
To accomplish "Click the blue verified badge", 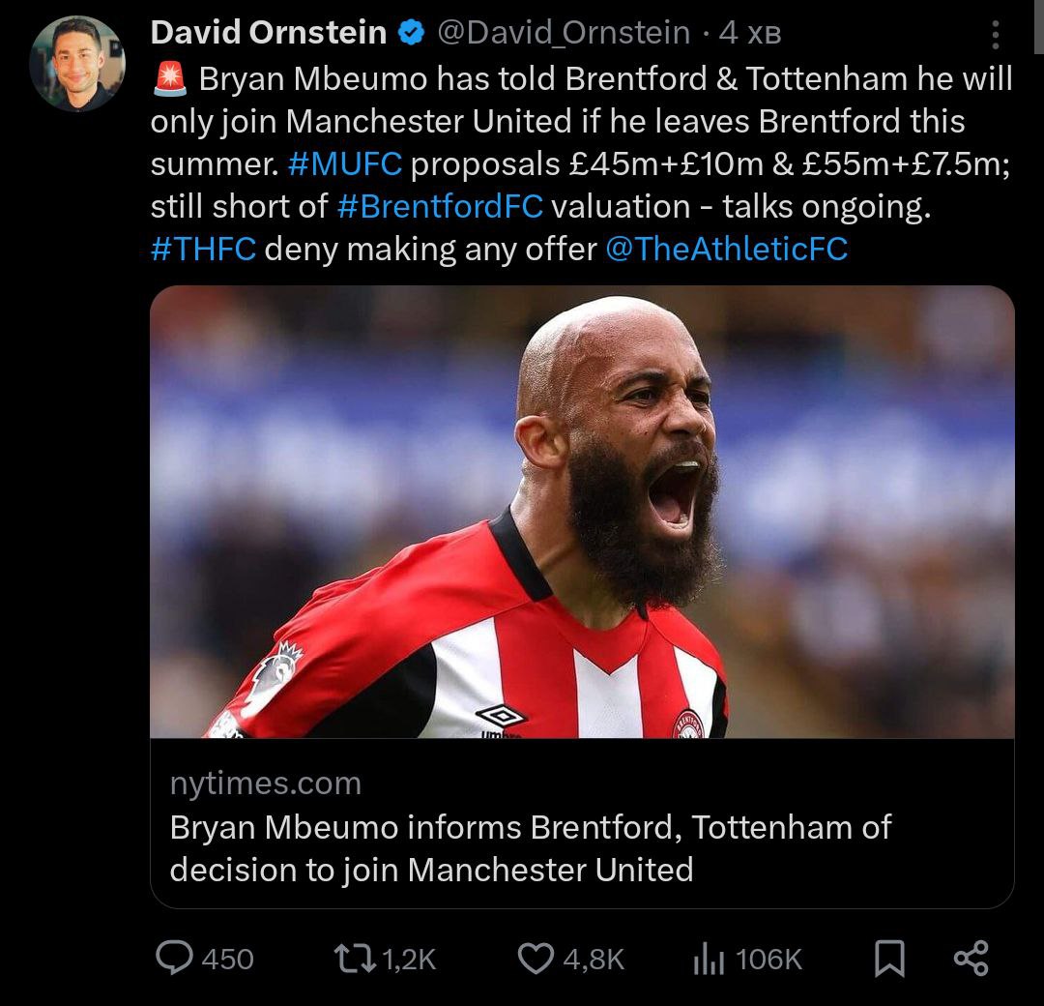I will point(412,33).
